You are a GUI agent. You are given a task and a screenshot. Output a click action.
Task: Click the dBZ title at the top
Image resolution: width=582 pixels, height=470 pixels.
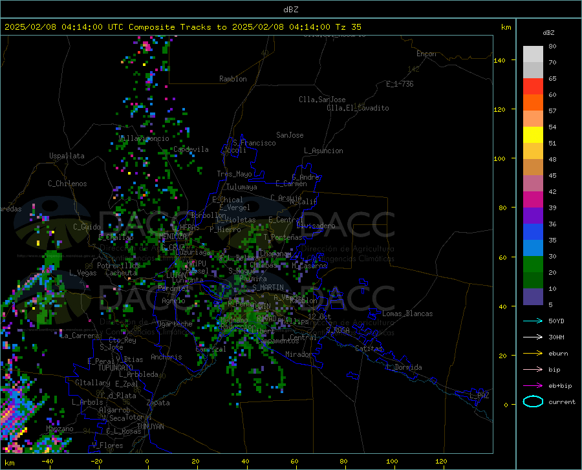pos(290,10)
